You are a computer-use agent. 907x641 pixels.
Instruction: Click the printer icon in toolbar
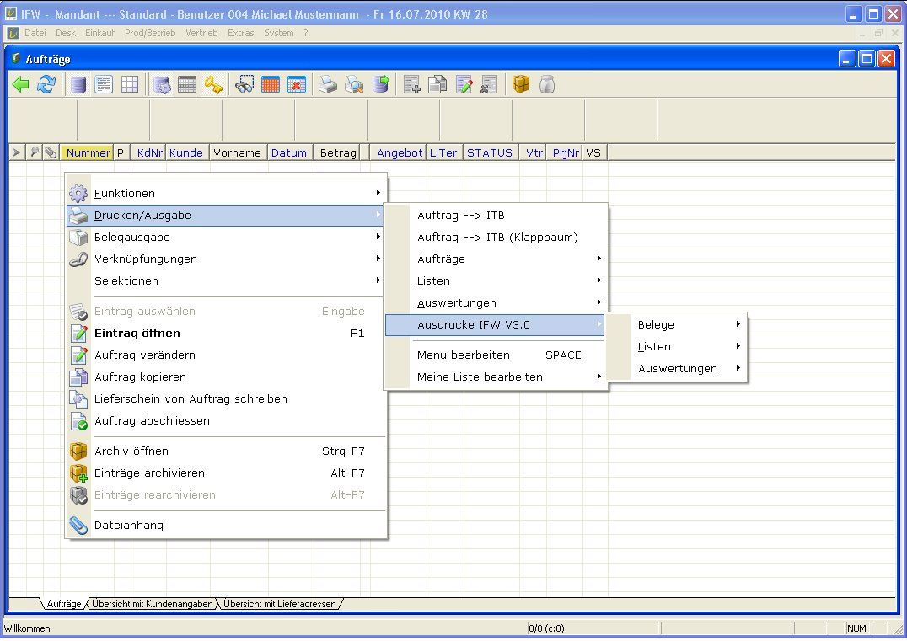pyautogui.click(x=327, y=85)
